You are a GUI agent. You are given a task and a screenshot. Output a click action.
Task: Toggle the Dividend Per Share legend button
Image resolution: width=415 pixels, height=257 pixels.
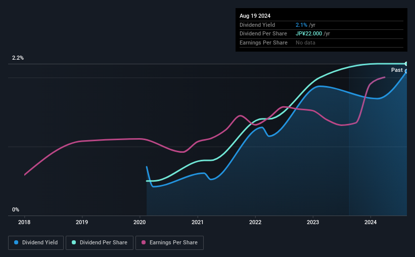coord(100,243)
